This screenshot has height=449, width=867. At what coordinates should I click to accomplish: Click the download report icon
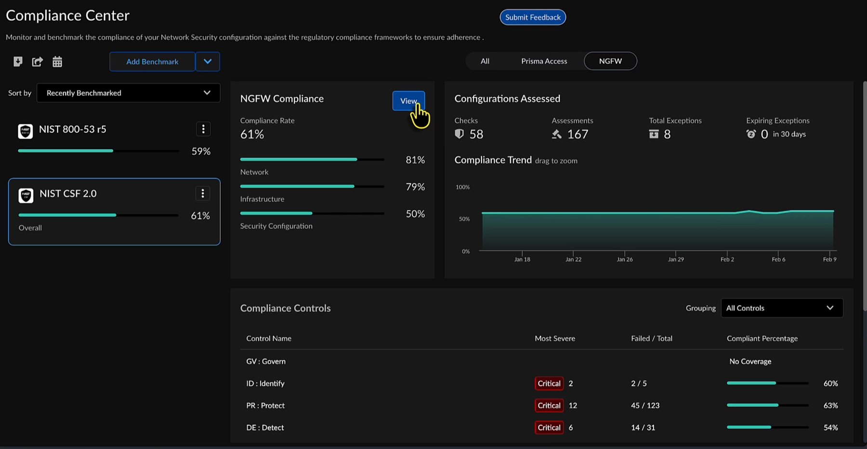coord(18,62)
